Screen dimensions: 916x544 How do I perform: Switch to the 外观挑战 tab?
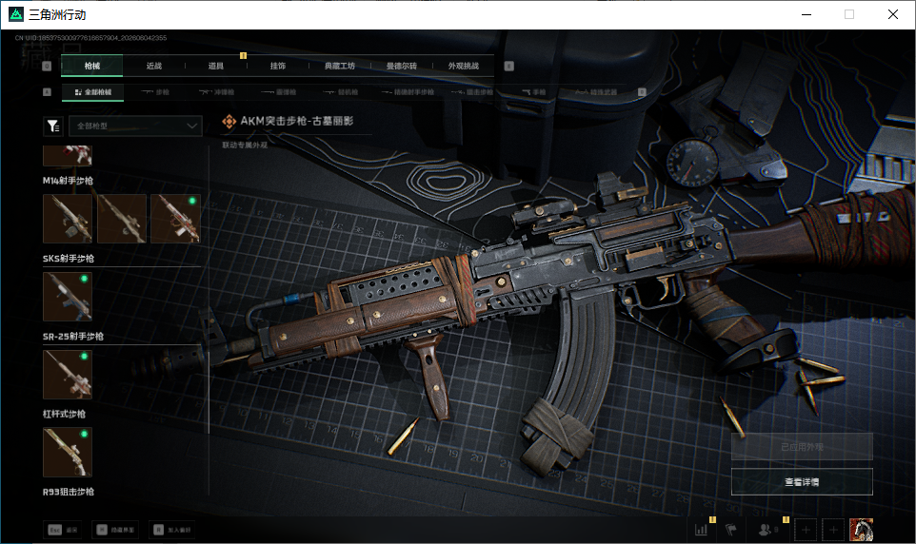464,66
